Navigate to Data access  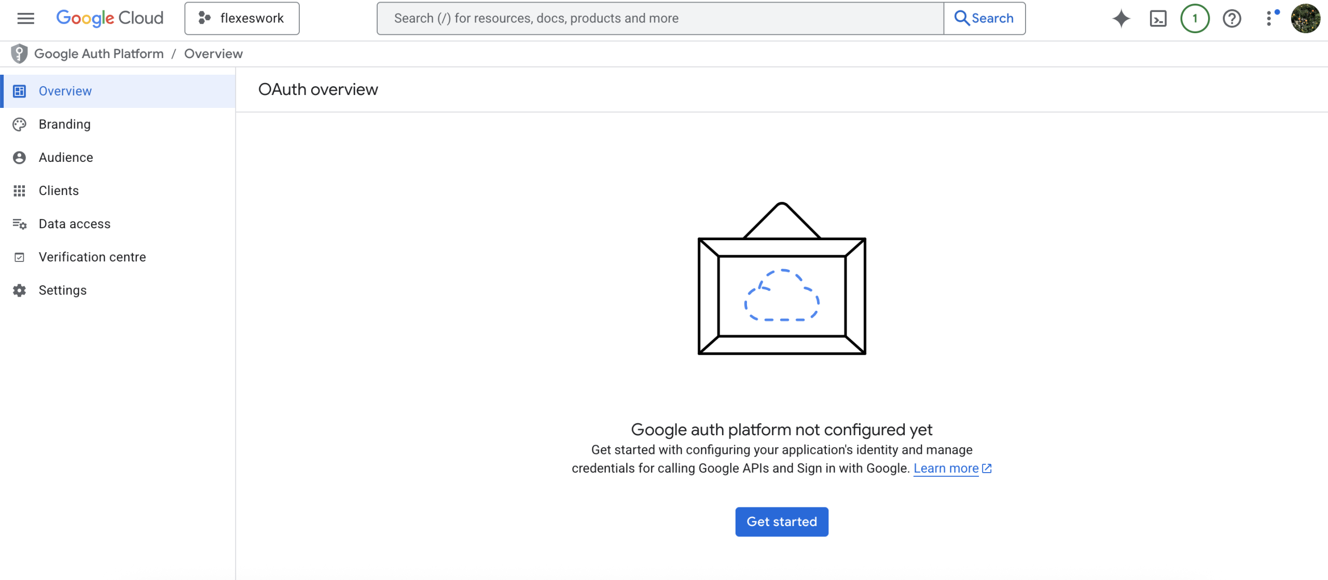74,224
